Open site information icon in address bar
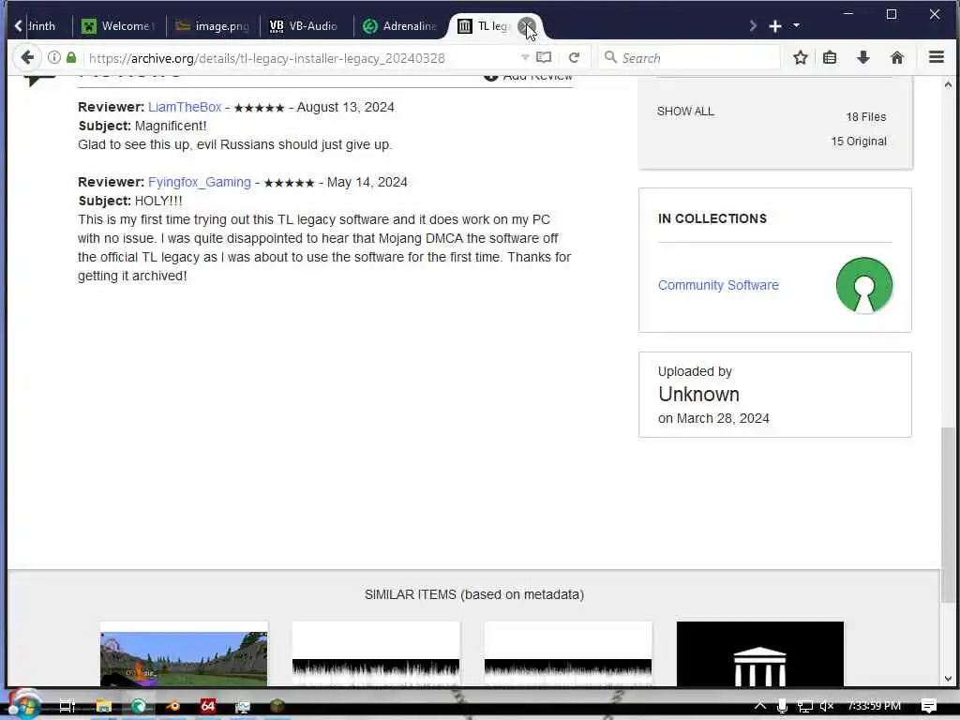The width and height of the screenshot is (960, 720). (53, 57)
